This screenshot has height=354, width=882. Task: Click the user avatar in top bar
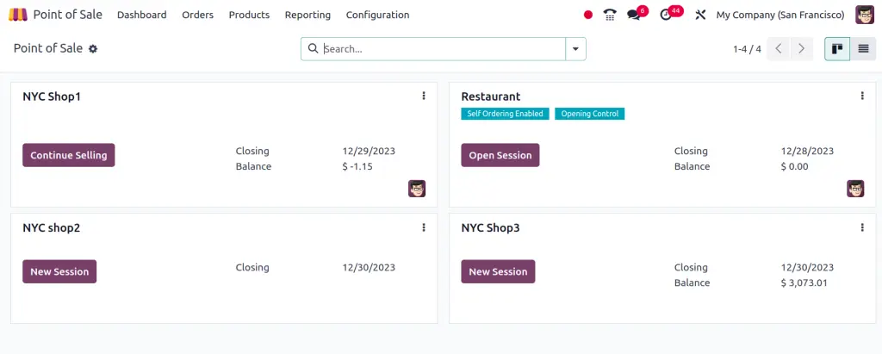coord(864,15)
